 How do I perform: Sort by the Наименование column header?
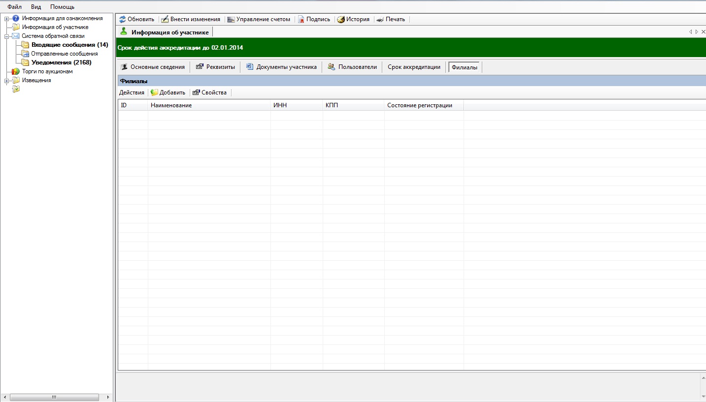pyautogui.click(x=209, y=105)
